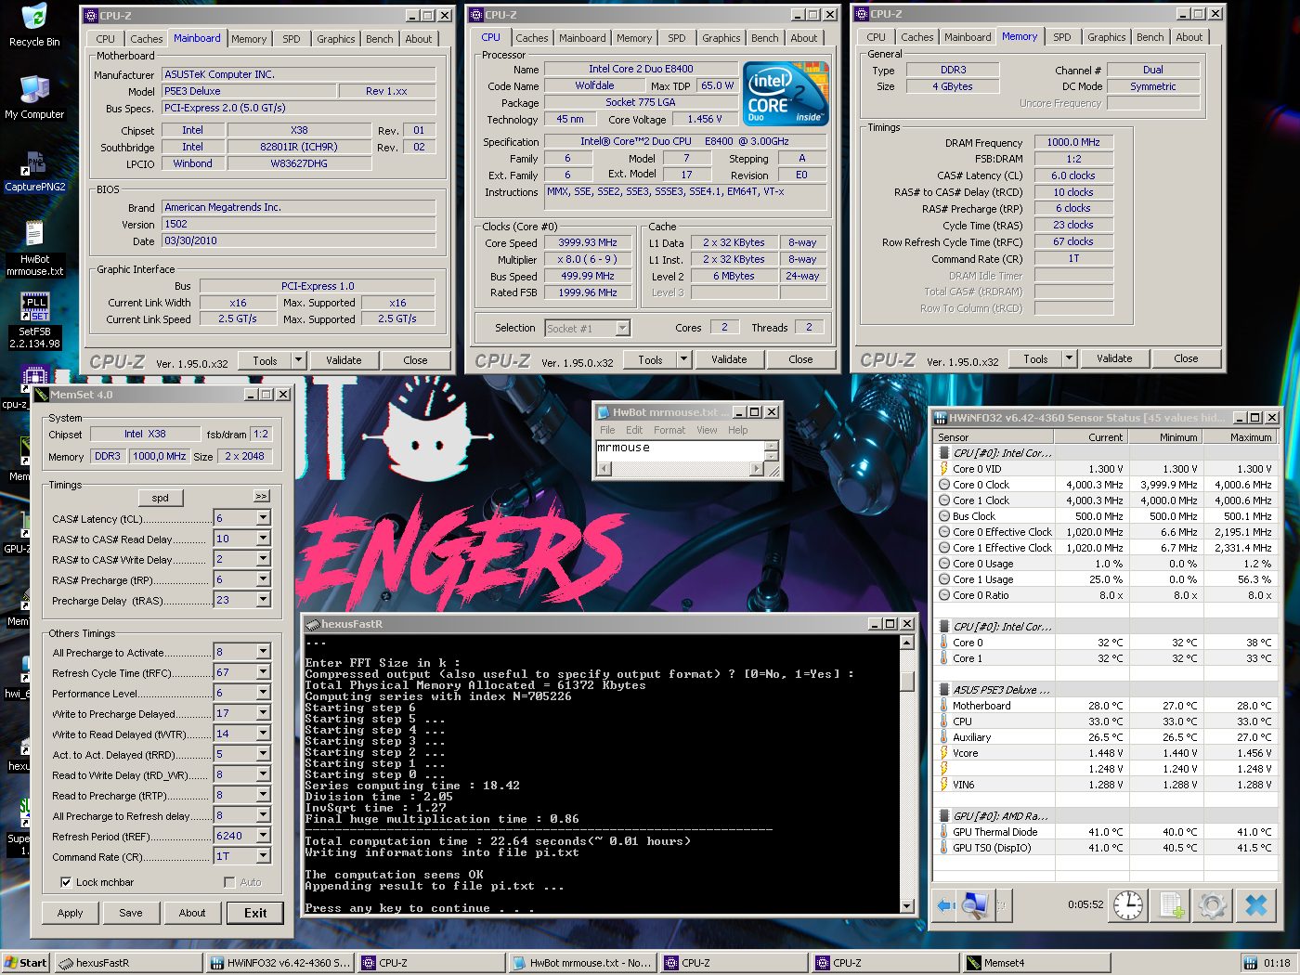
Task: Click notepad horizontal scrollbar right arrow
Action: tap(756, 469)
